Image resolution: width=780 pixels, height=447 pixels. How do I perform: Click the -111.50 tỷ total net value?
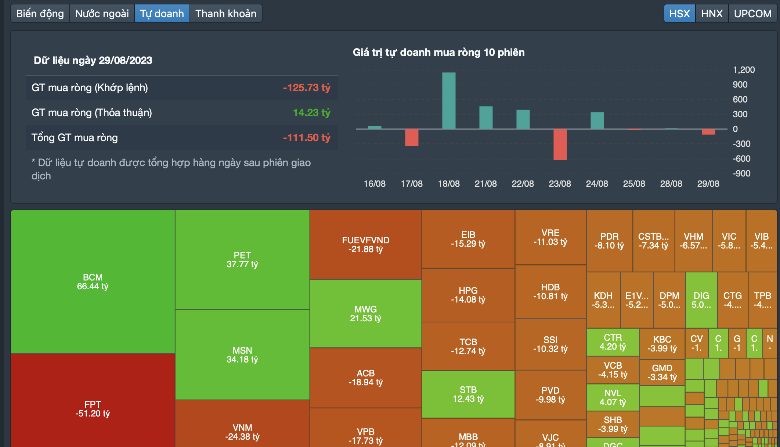[x=307, y=137]
